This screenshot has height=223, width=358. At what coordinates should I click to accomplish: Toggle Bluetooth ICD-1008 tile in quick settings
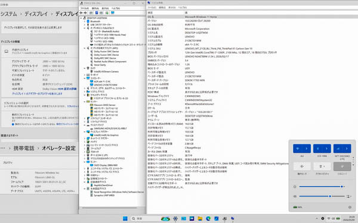pos(317,149)
